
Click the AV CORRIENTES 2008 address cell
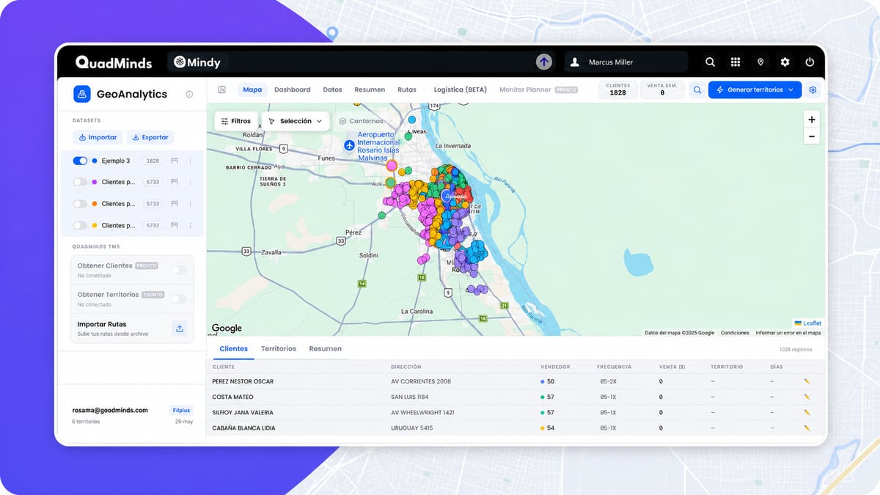coord(421,381)
